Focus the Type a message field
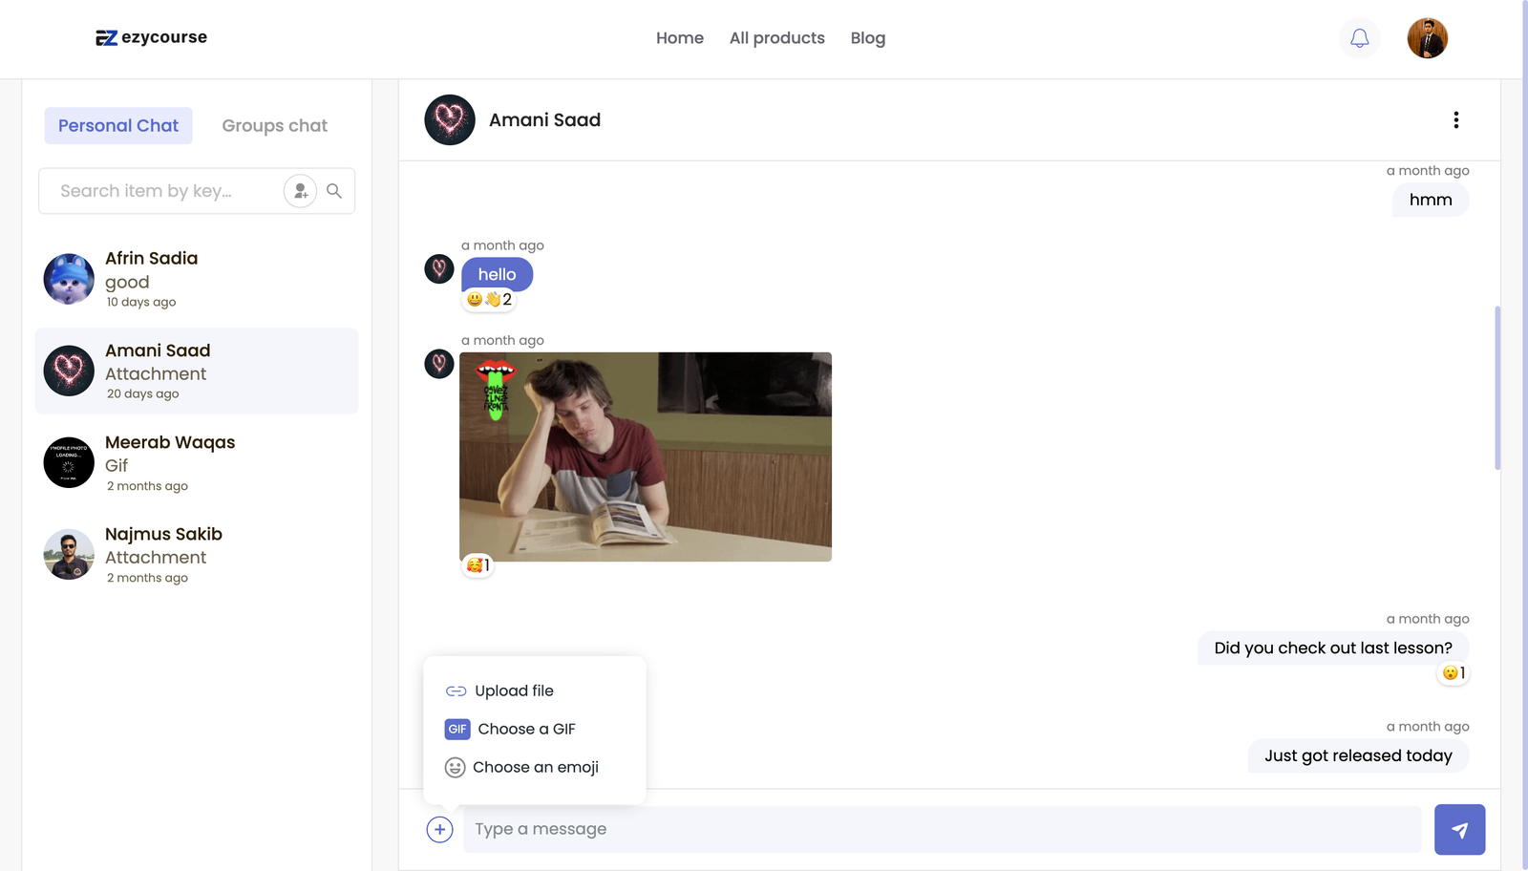Viewport: 1528px width, 871px height. click(x=941, y=829)
